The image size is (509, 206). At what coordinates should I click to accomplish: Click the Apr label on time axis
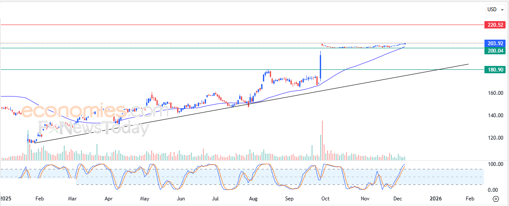pyautogui.click(x=109, y=198)
